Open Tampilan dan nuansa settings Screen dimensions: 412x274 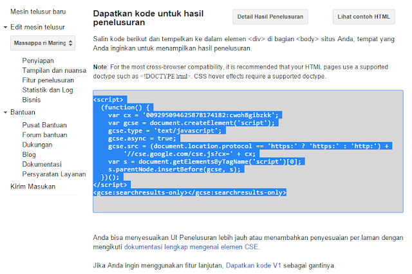point(54,70)
